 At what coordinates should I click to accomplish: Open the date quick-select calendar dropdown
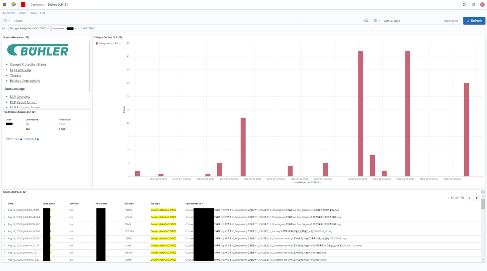tap(377, 21)
